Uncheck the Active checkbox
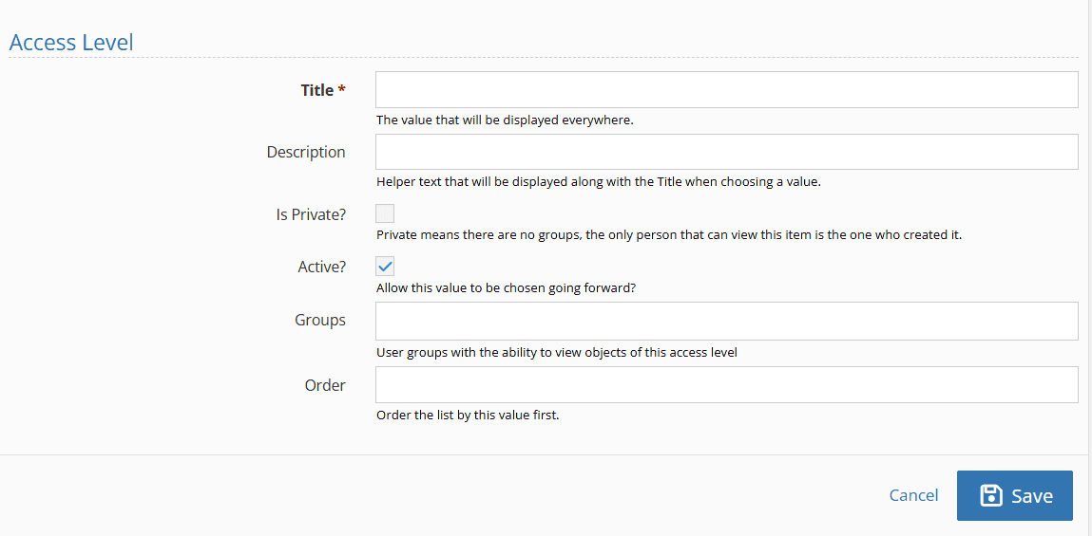 coord(385,267)
